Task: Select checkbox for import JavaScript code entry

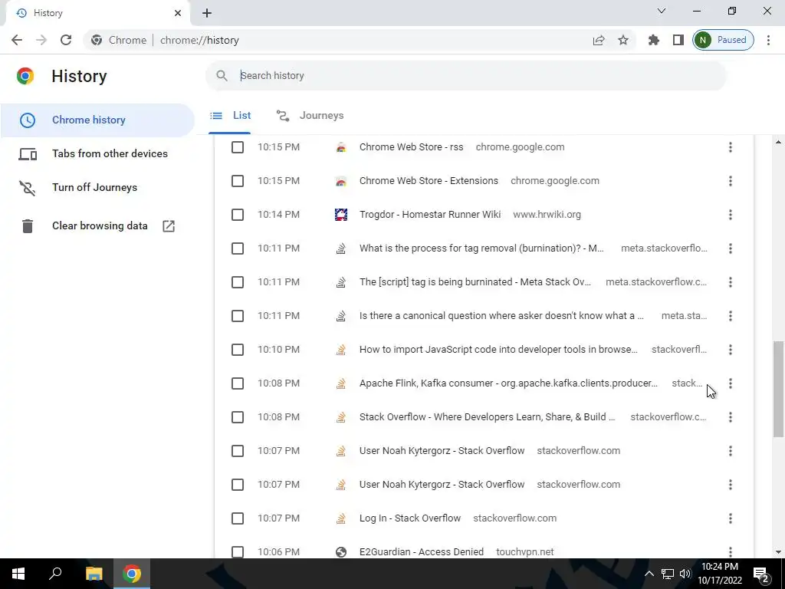Action: (x=238, y=350)
